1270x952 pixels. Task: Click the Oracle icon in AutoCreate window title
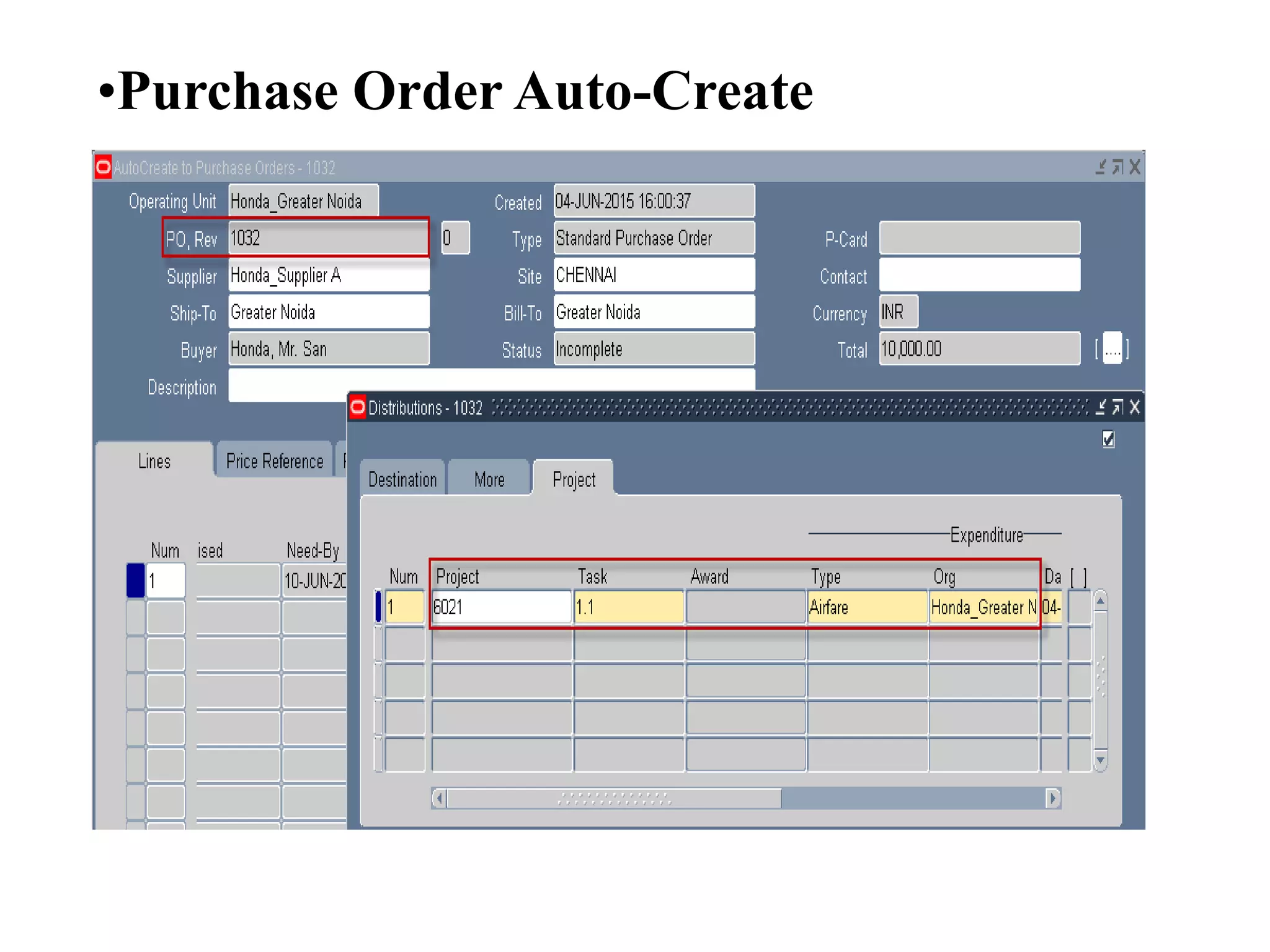pyautogui.click(x=103, y=167)
